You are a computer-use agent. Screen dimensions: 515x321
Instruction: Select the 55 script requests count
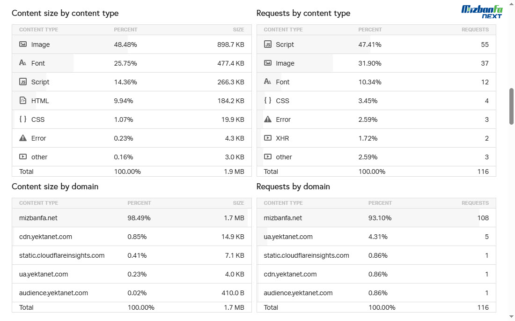coord(485,45)
